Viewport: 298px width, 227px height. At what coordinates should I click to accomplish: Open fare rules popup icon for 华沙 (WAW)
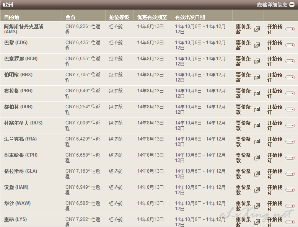(x=257, y=206)
